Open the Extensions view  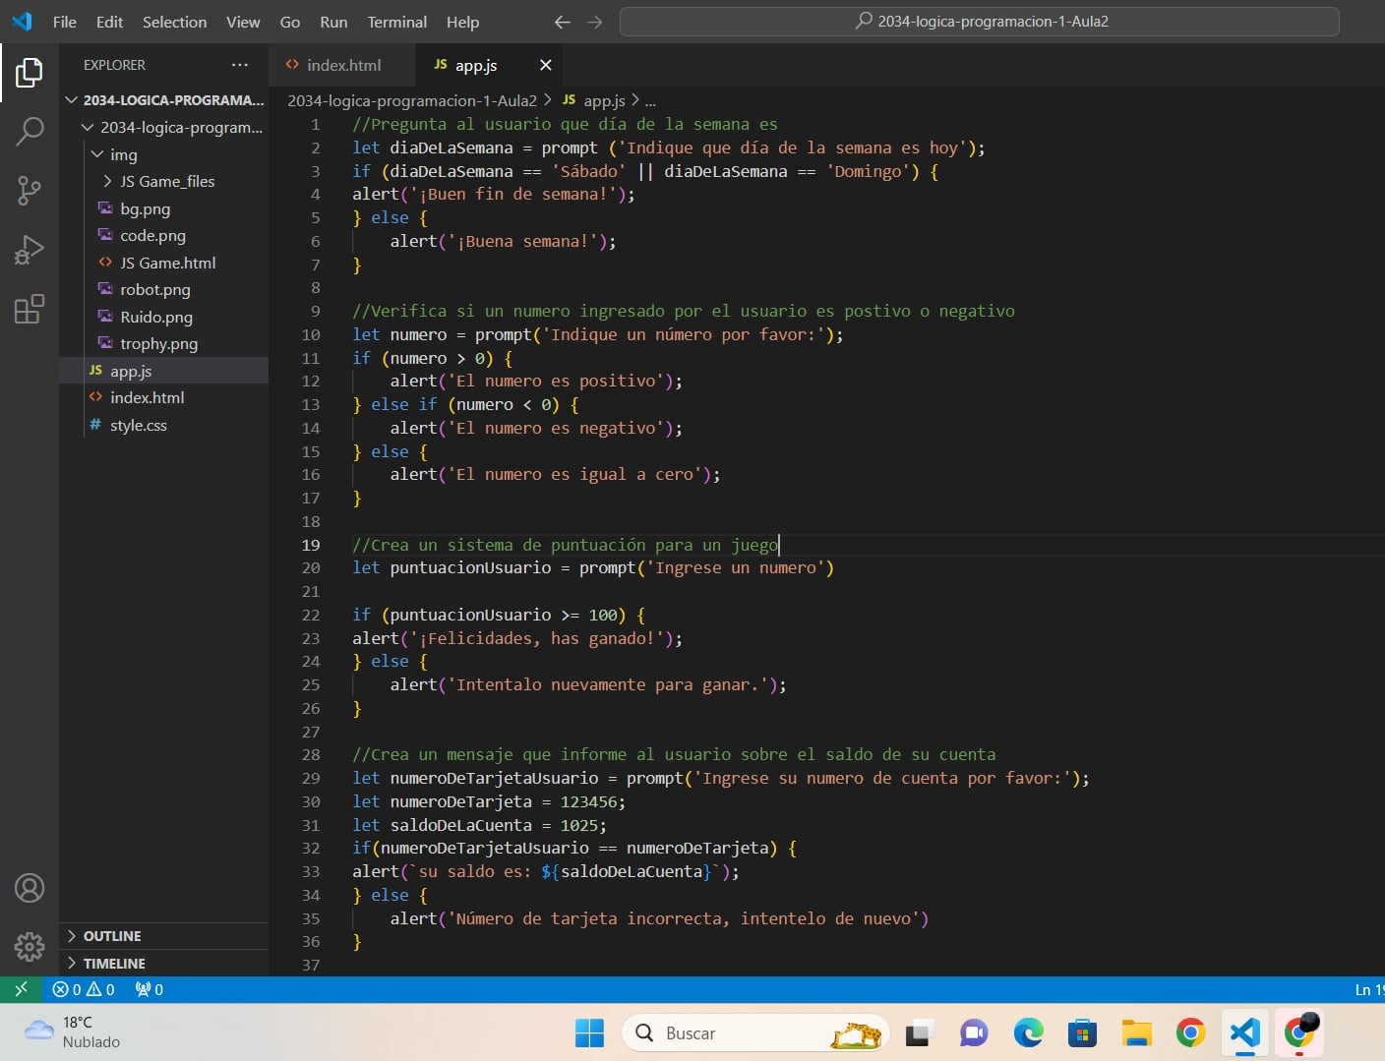pyautogui.click(x=30, y=309)
